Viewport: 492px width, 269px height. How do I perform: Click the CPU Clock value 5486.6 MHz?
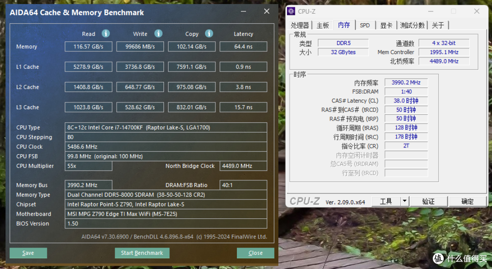[x=166, y=147]
